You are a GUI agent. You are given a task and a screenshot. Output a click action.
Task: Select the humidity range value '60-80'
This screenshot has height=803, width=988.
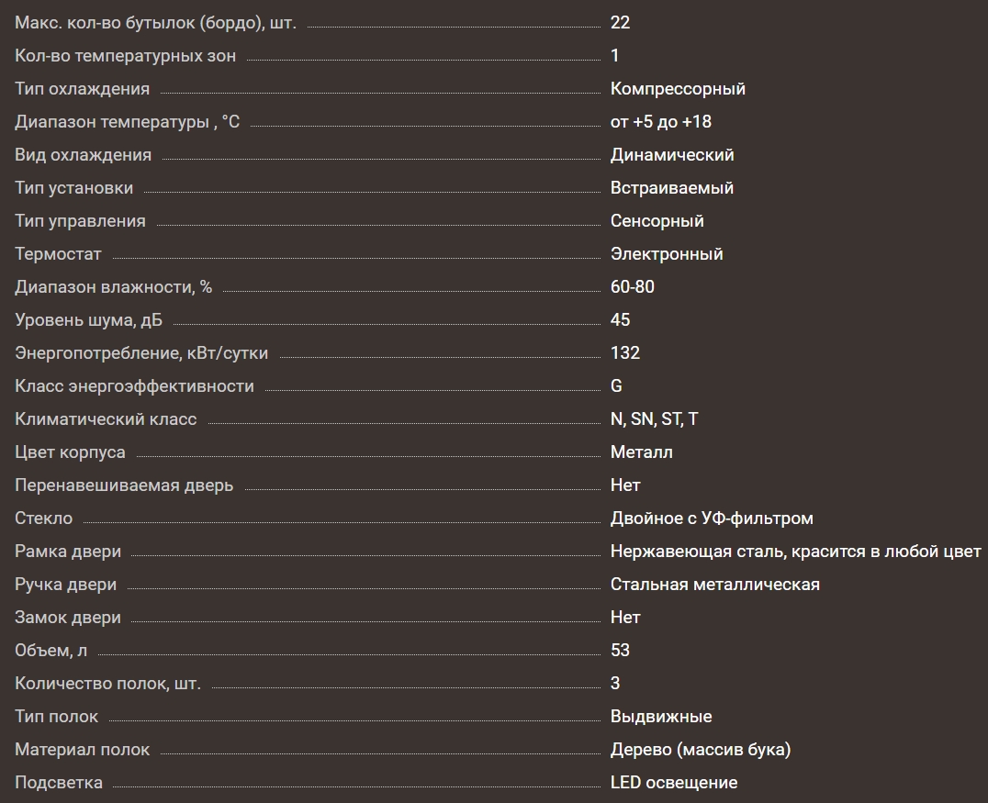[632, 287]
